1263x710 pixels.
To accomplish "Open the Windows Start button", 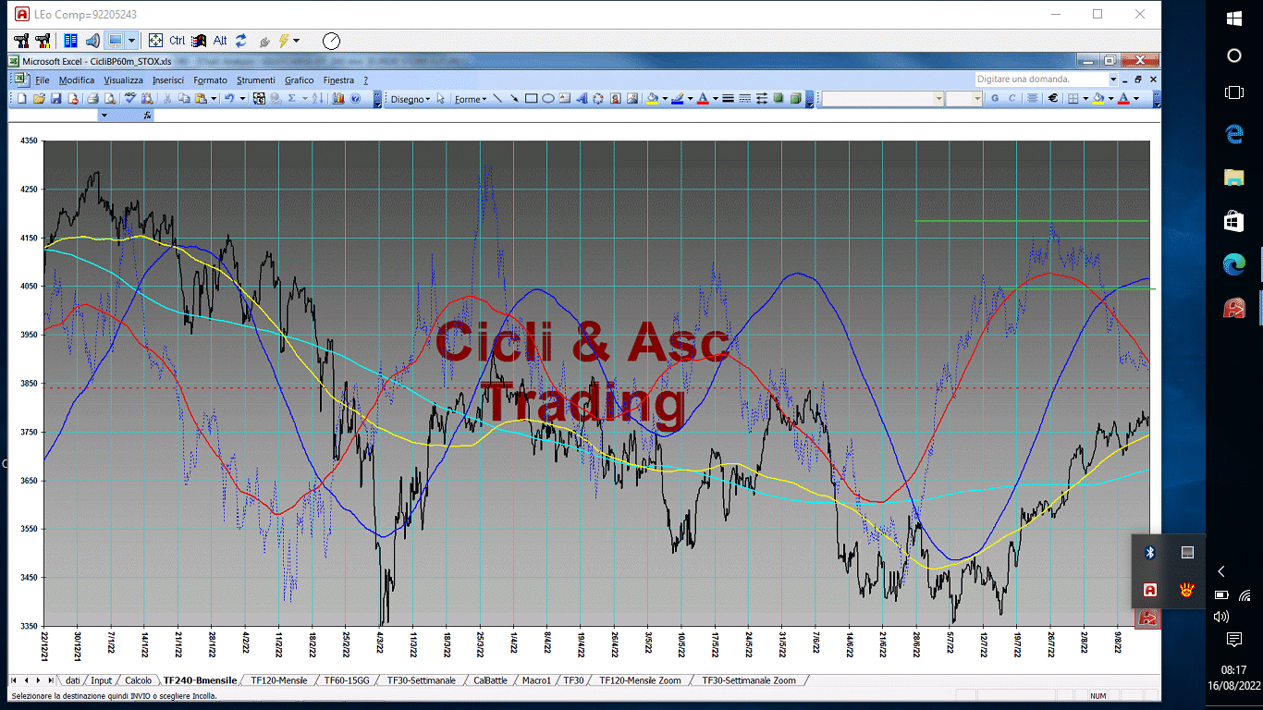I will pos(1233,18).
